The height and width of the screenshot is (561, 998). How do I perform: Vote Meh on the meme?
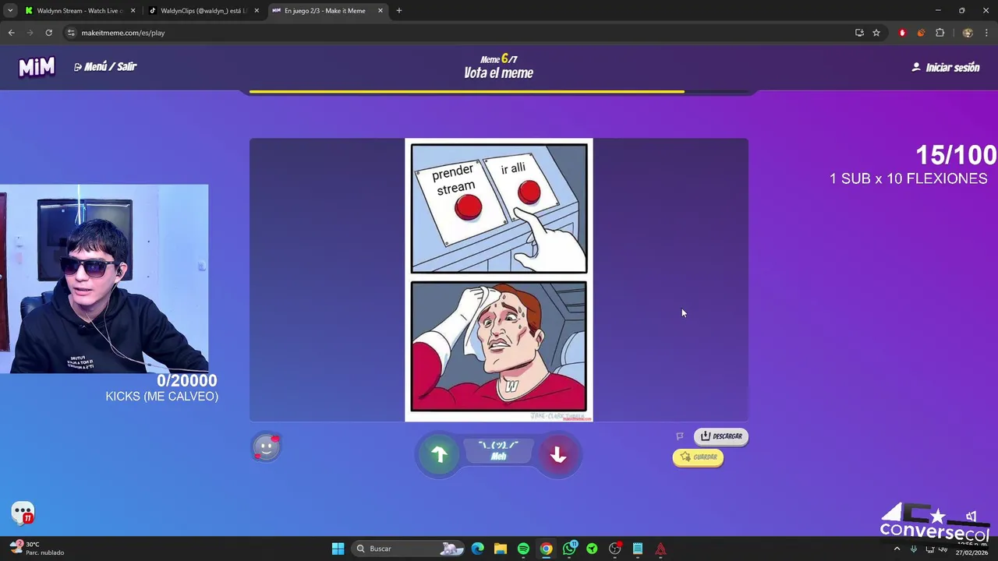(x=498, y=450)
